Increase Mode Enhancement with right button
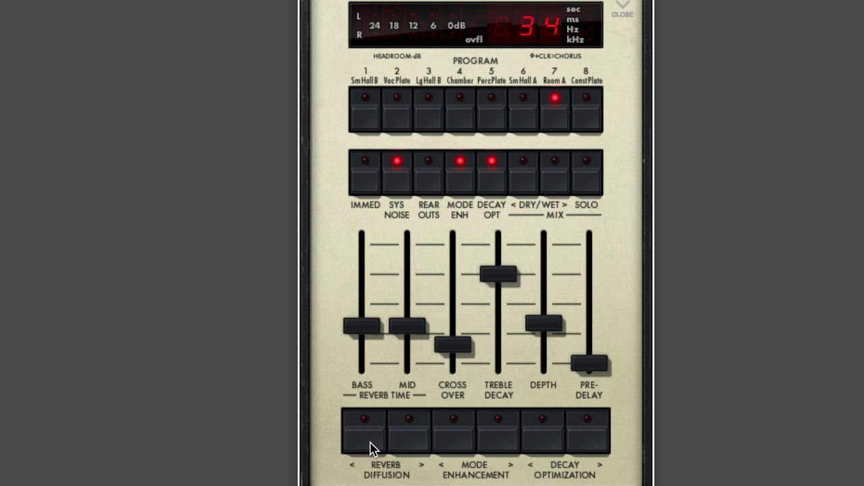Image resolution: width=864 pixels, height=486 pixels. (498, 431)
